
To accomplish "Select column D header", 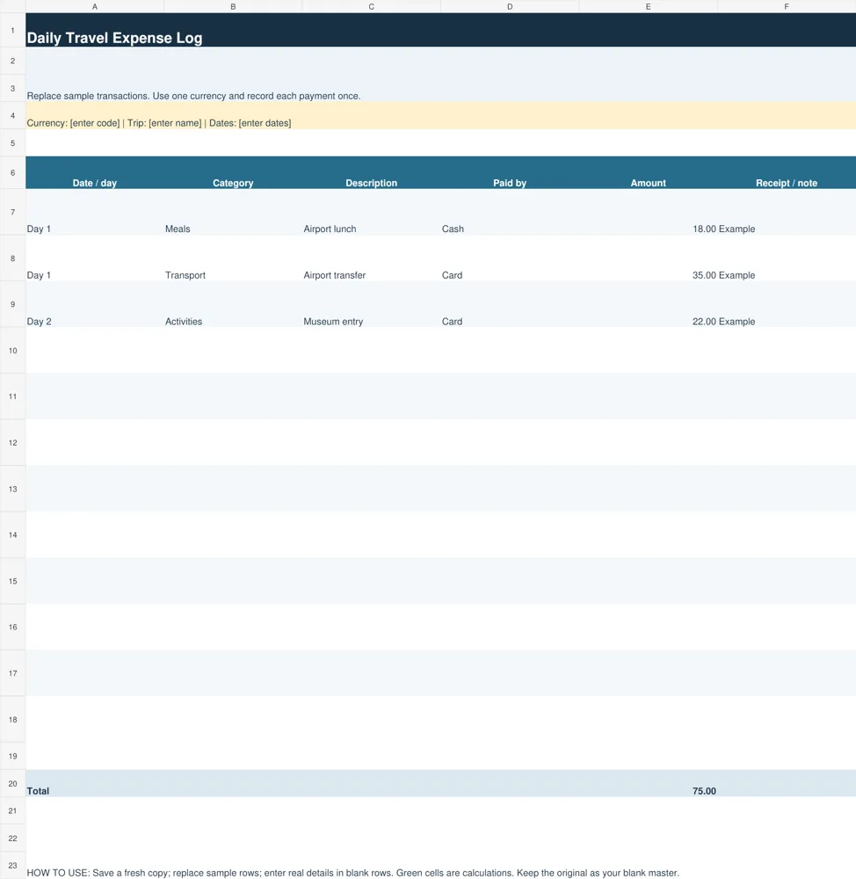I will [x=510, y=7].
